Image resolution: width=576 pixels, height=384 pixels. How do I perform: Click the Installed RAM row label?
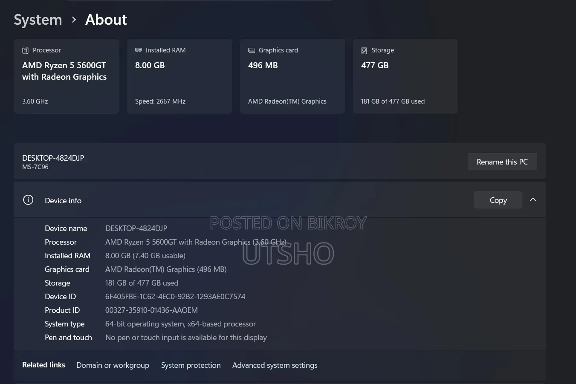tap(67, 256)
